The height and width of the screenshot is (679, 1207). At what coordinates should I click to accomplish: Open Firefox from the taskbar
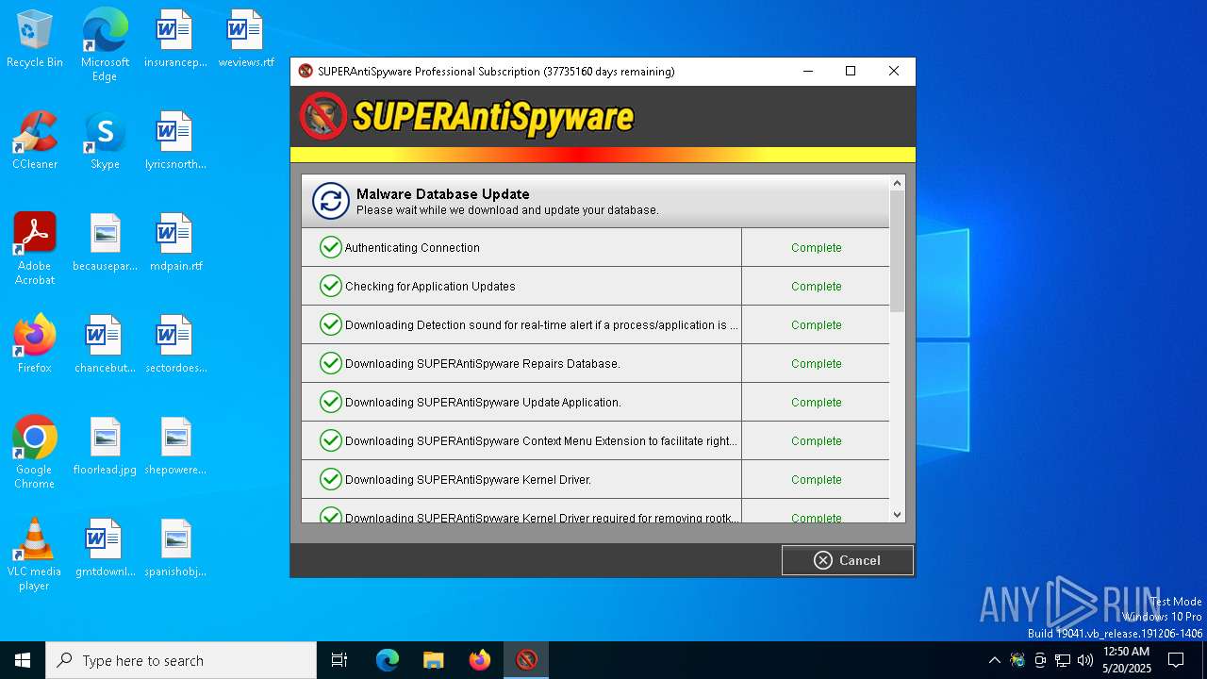point(480,660)
